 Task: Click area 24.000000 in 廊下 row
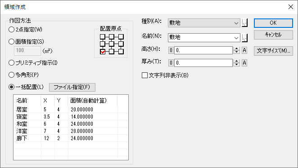pos(82,138)
